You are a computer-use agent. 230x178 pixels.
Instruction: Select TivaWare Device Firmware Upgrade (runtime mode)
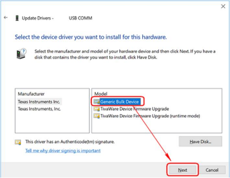[150, 116]
